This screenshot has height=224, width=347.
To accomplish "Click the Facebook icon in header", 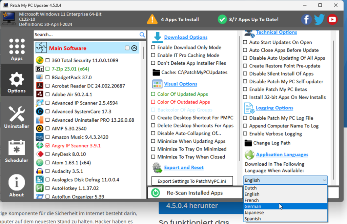I will click(306, 19).
